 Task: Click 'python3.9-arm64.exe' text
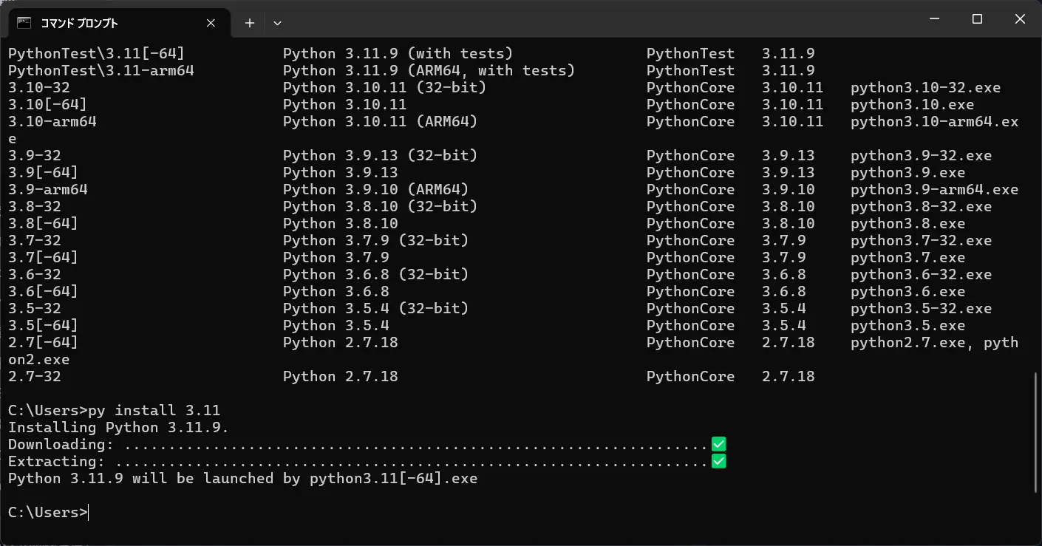pos(934,189)
